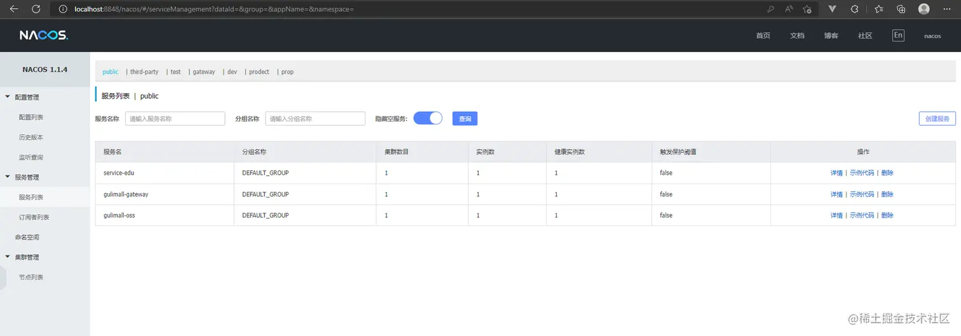
Task: Open 节点列表 in the sidebar
Action: coord(31,278)
